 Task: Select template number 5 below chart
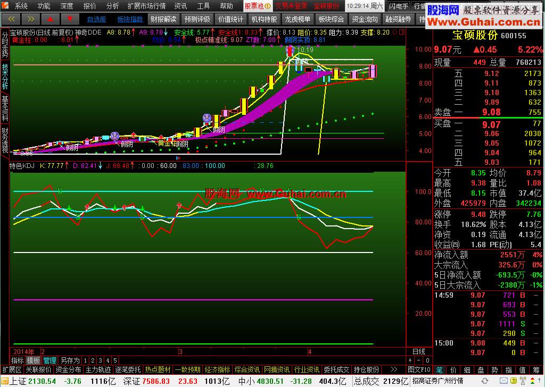click(115, 360)
